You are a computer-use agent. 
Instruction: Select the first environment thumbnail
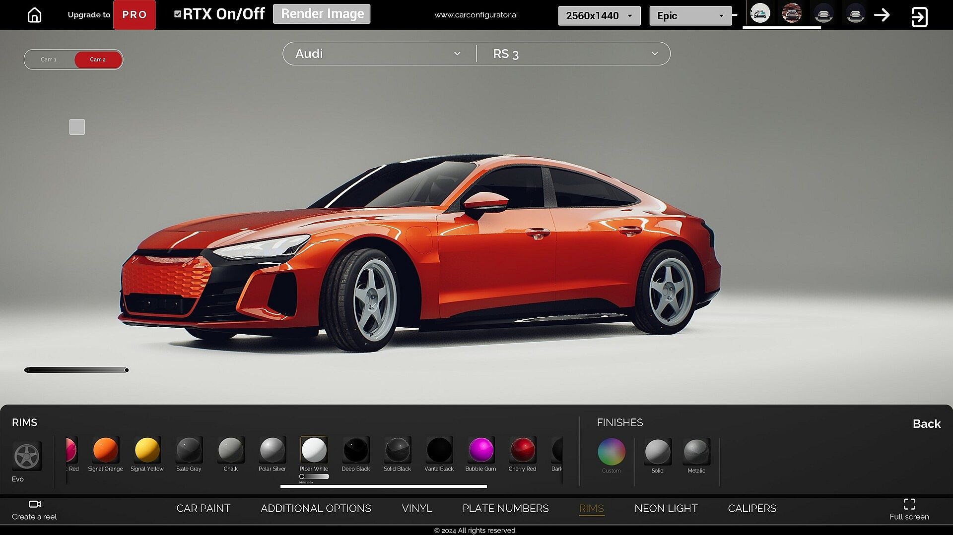[x=759, y=14]
